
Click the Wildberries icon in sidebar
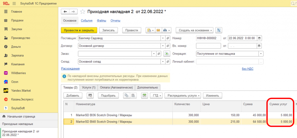[6, 73]
